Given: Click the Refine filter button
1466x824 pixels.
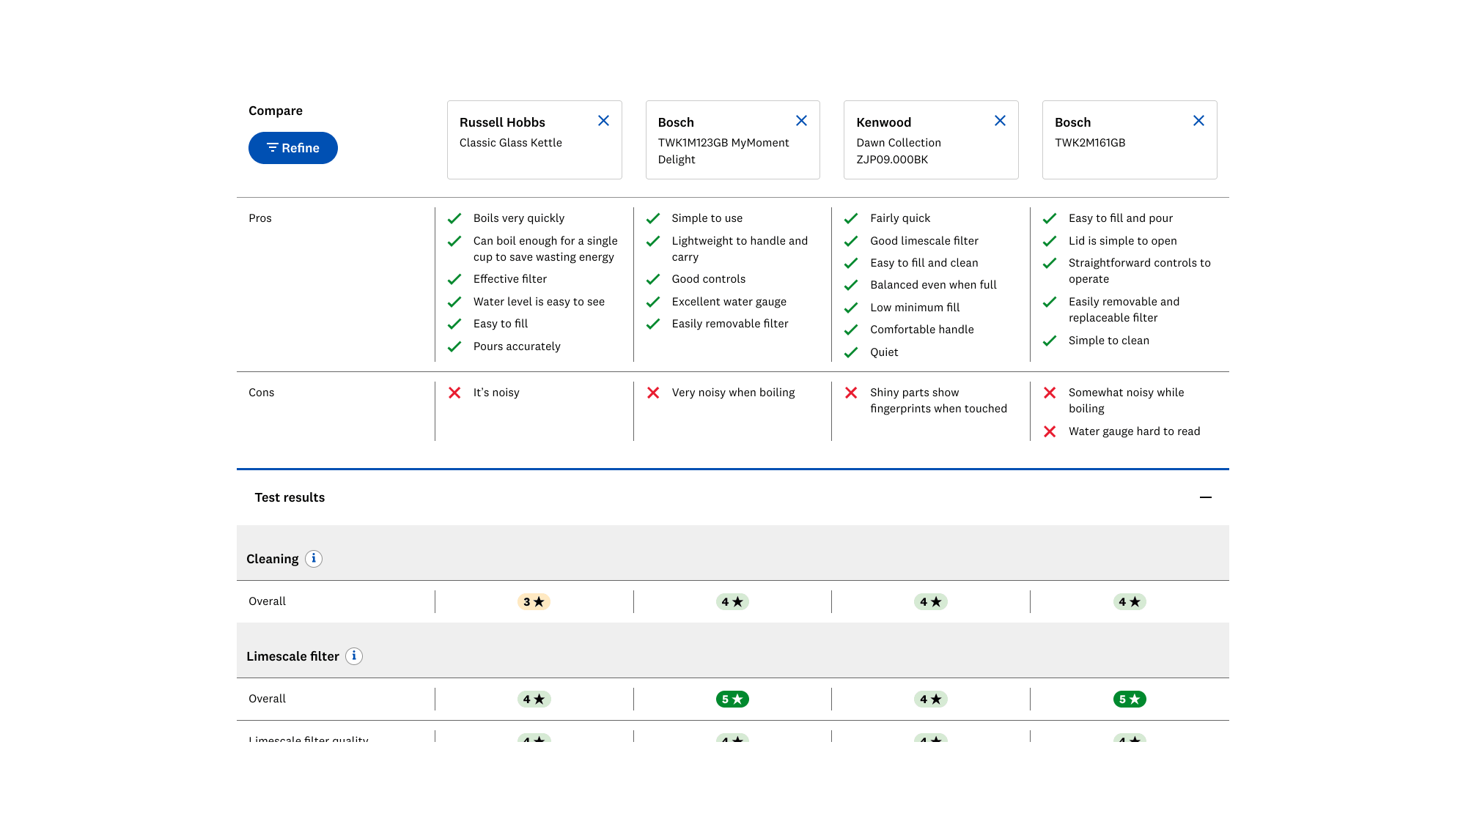Looking at the screenshot, I should (x=292, y=148).
